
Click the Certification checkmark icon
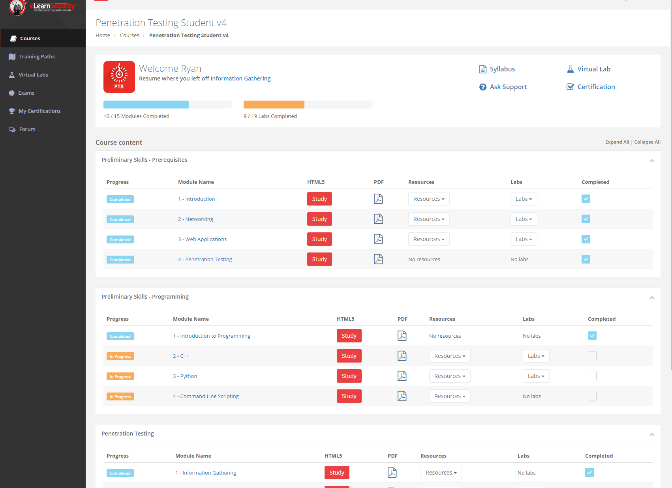pyautogui.click(x=570, y=87)
